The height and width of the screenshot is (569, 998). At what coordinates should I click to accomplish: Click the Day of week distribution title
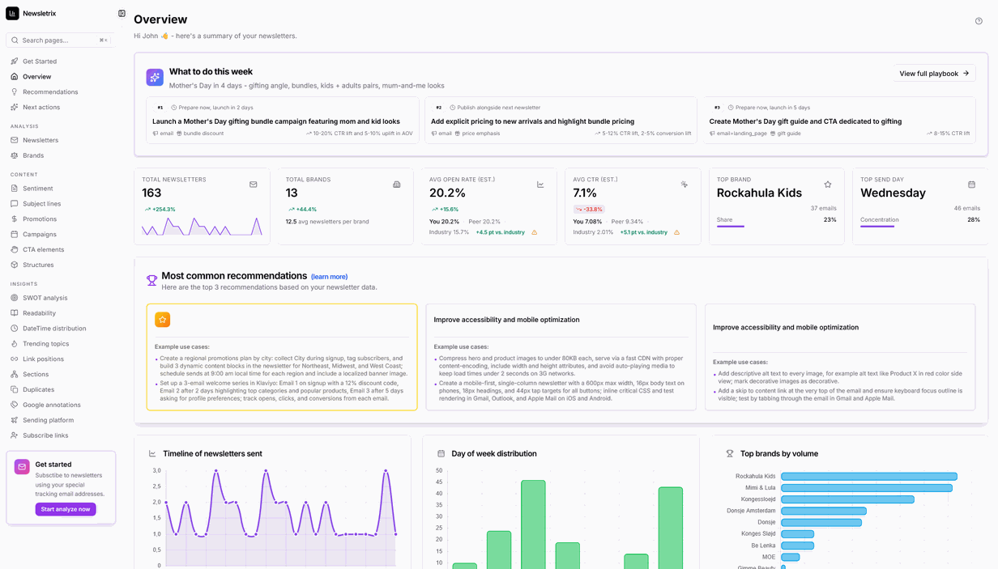494,454
